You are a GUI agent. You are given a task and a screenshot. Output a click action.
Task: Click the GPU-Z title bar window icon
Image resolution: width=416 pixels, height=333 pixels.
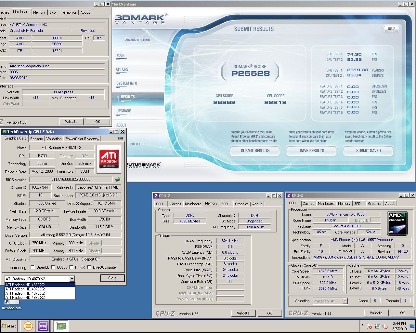pos(4,132)
